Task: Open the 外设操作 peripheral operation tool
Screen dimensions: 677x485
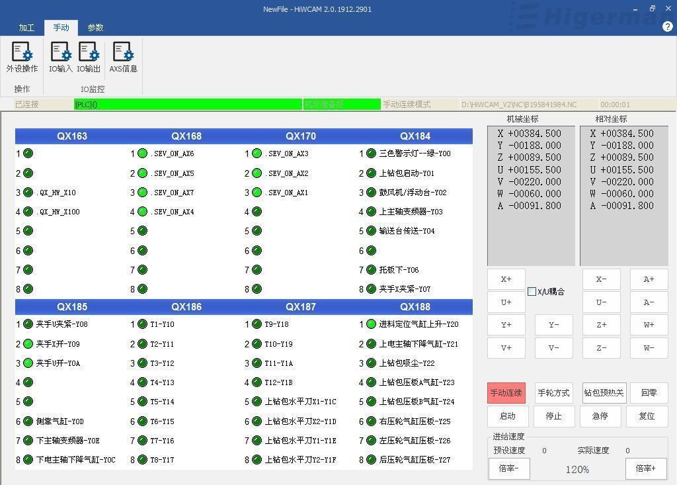Action: point(22,57)
